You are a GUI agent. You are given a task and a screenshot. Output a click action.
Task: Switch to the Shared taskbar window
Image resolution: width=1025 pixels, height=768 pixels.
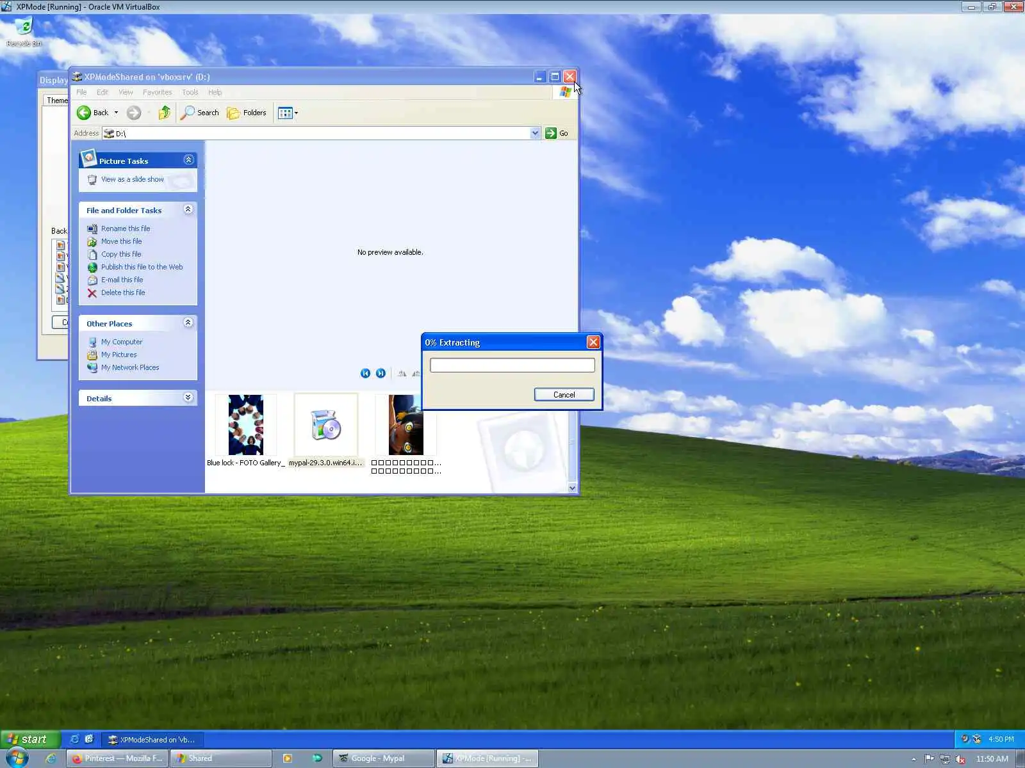pyautogui.click(x=222, y=758)
